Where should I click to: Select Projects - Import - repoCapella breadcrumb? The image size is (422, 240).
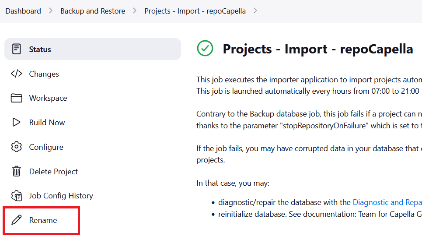point(195,11)
